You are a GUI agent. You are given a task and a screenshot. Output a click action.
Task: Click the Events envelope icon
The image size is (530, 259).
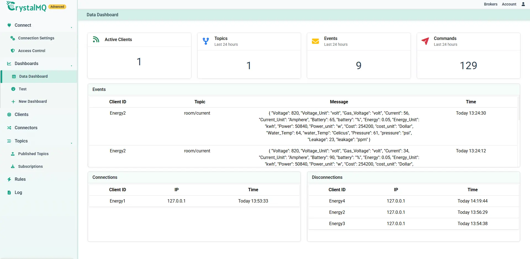[x=315, y=41]
